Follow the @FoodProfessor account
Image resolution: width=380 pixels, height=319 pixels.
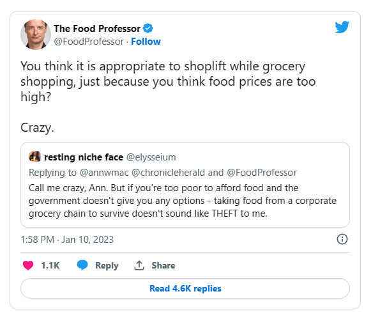pyautogui.click(x=146, y=42)
